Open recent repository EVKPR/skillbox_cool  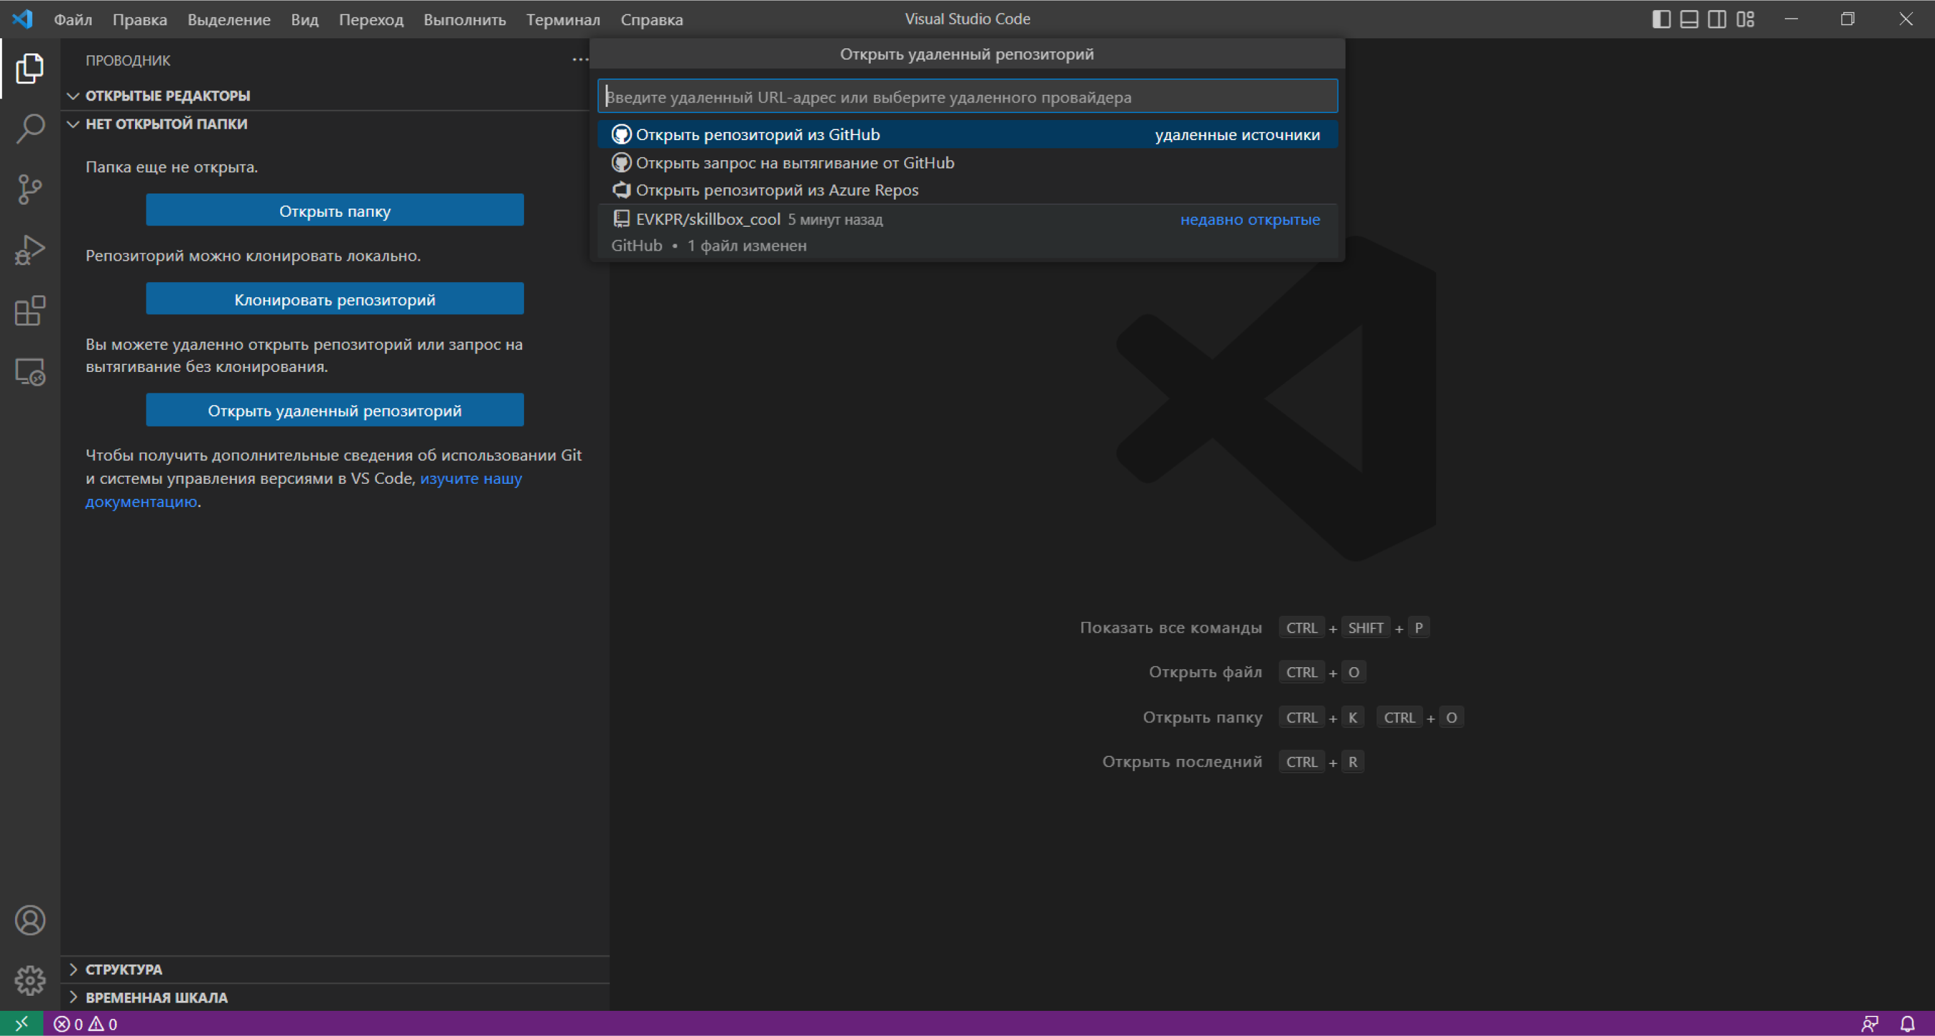[967, 232]
